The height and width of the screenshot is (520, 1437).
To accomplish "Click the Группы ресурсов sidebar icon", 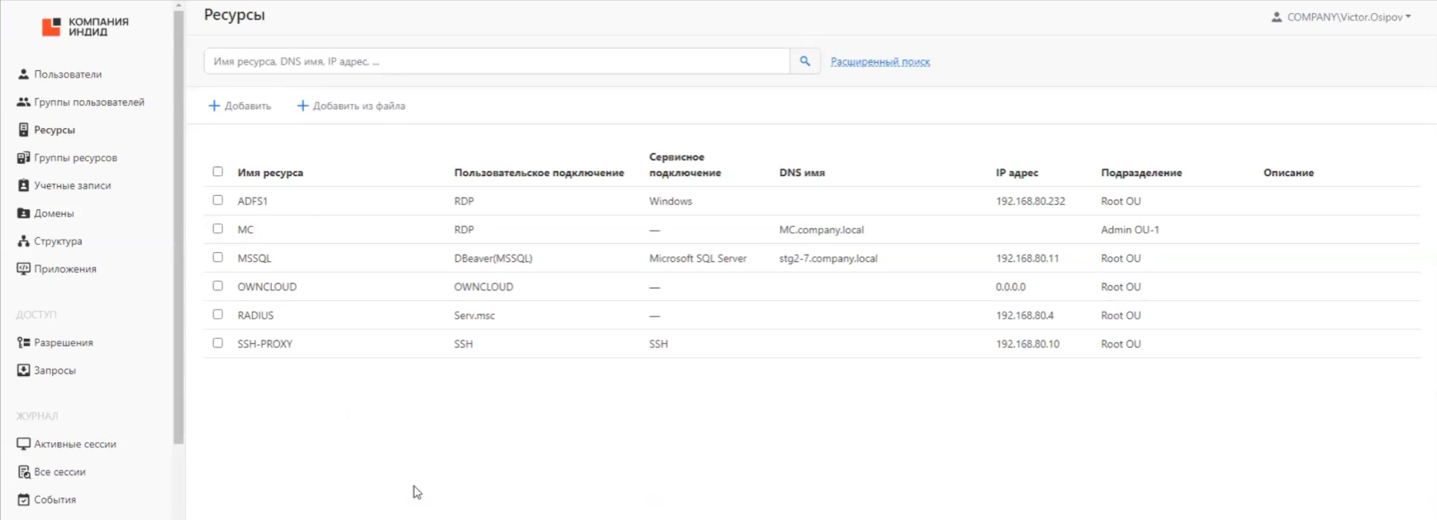I will [23, 158].
